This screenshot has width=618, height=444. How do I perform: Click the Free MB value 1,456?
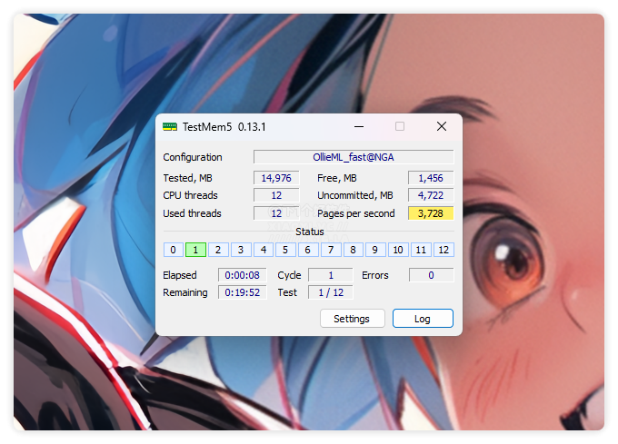coord(431,178)
